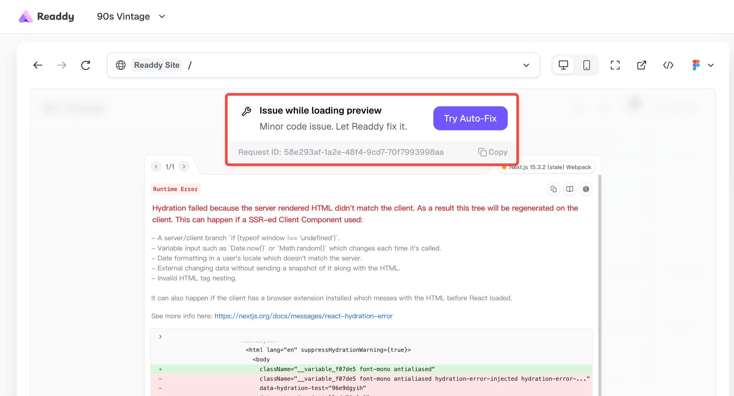Open docs book icon in error panel

569,189
